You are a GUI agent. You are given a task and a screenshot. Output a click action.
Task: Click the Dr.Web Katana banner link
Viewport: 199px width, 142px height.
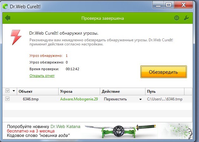(x=65, y=126)
